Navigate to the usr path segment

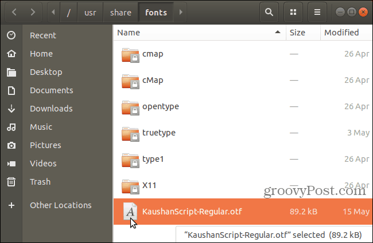click(90, 12)
